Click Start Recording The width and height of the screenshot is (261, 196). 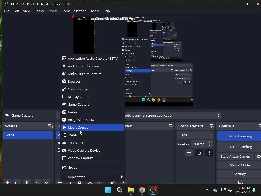pos(240,147)
